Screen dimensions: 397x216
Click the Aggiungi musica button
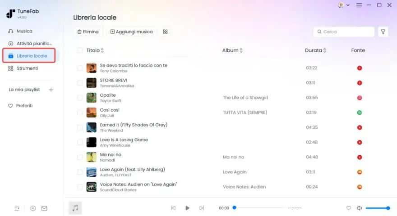(x=131, y=31)
